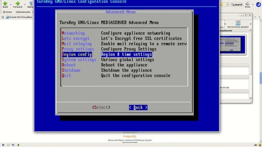Click the Address Book icon in status bar

tap(18, 145)
